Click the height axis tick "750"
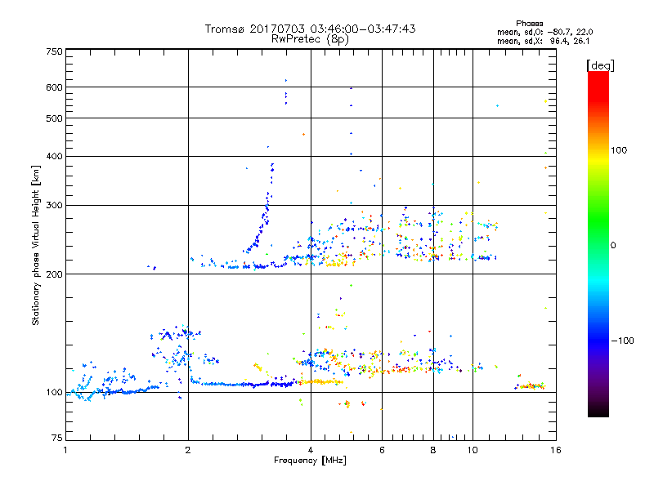 (54, 51)
